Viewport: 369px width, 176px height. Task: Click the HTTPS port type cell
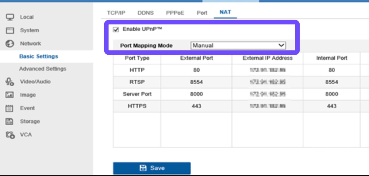tap(137, 106)
